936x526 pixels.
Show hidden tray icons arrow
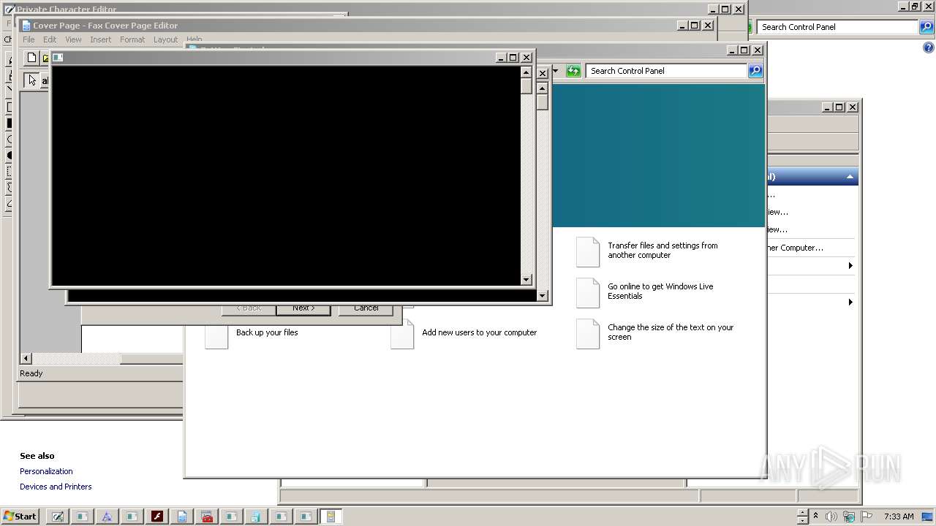pos(815,517)
